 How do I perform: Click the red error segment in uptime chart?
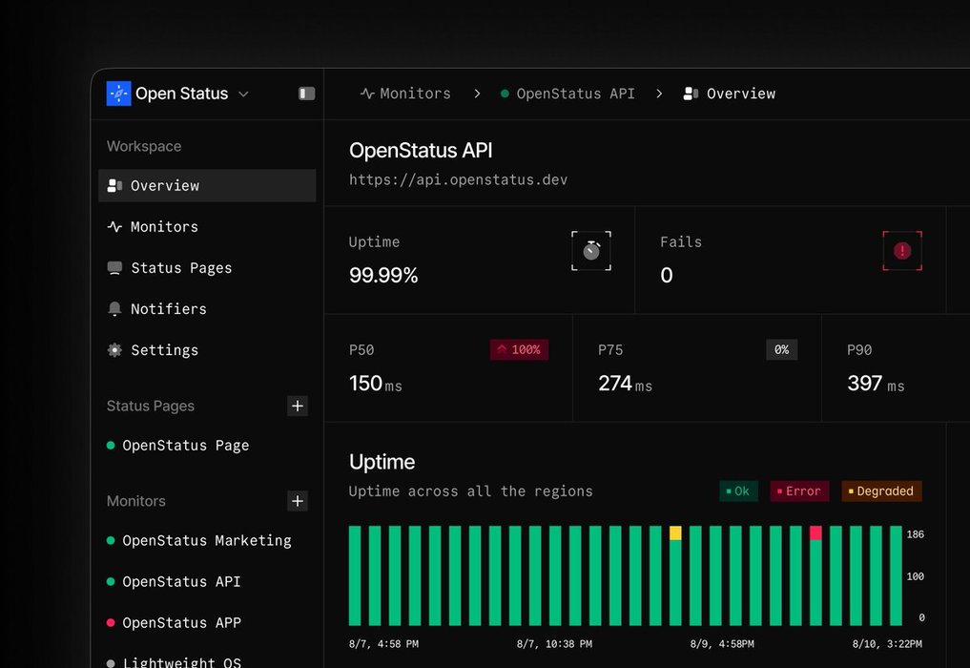coord(815,533)
